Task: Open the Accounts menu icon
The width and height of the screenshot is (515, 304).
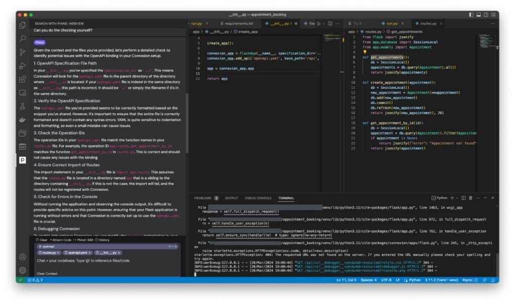Action: [22, 257]
